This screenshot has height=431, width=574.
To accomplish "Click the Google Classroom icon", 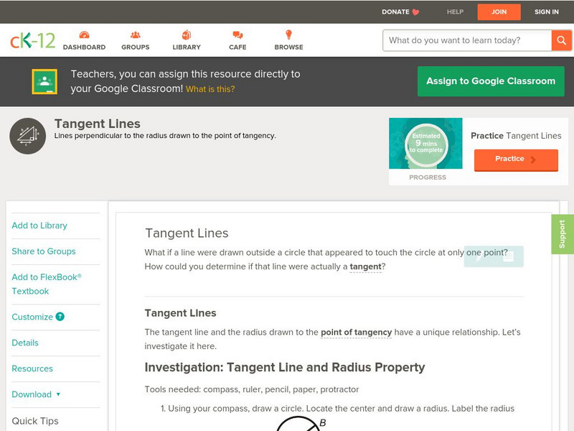I will point(44,81).
